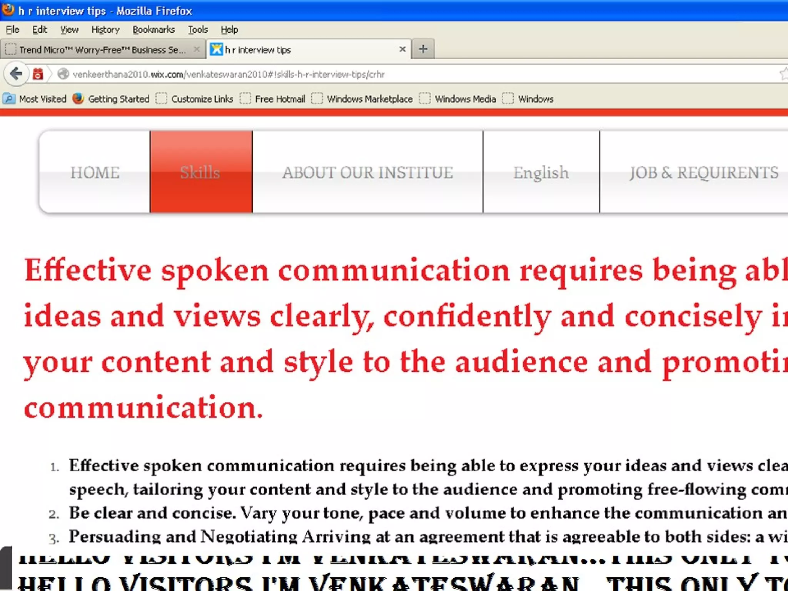Go to the HOME navigation button

pos(95,172)
